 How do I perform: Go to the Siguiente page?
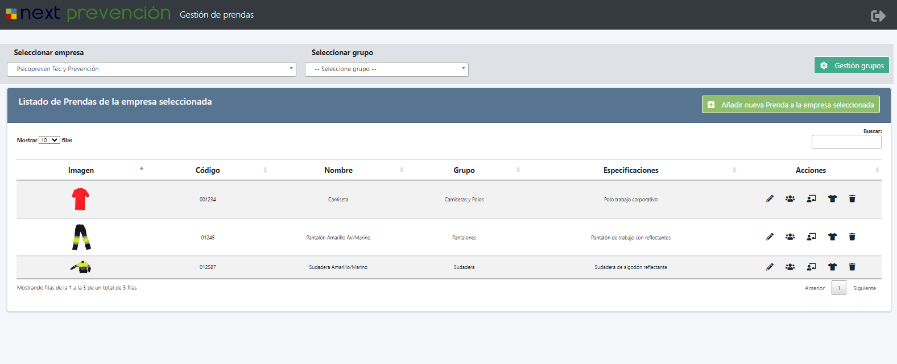(x=865, y=288)
